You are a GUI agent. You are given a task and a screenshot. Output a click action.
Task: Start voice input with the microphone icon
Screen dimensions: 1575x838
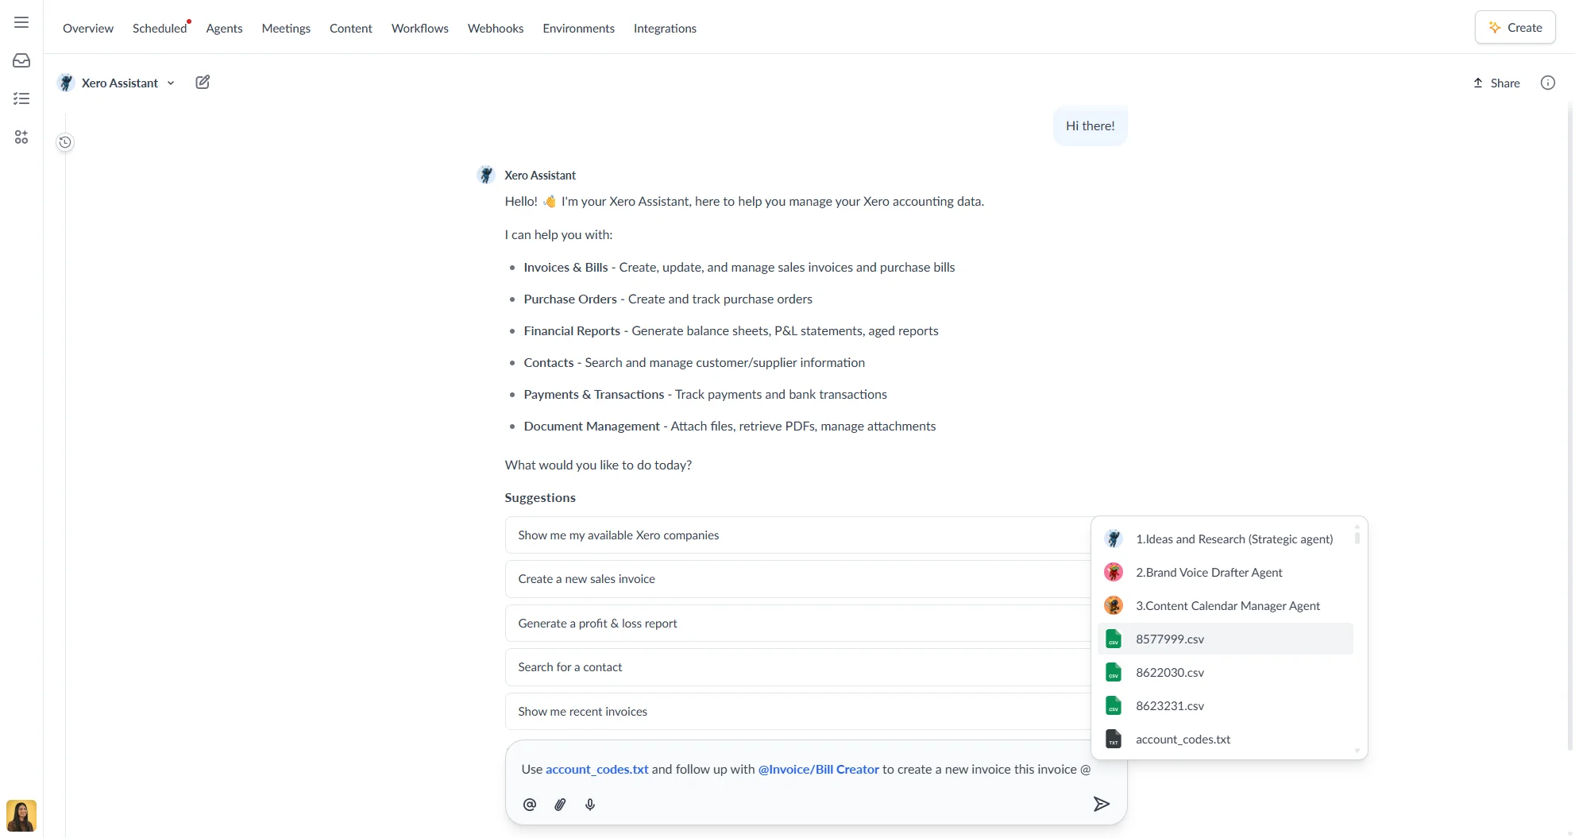point(589,805)
